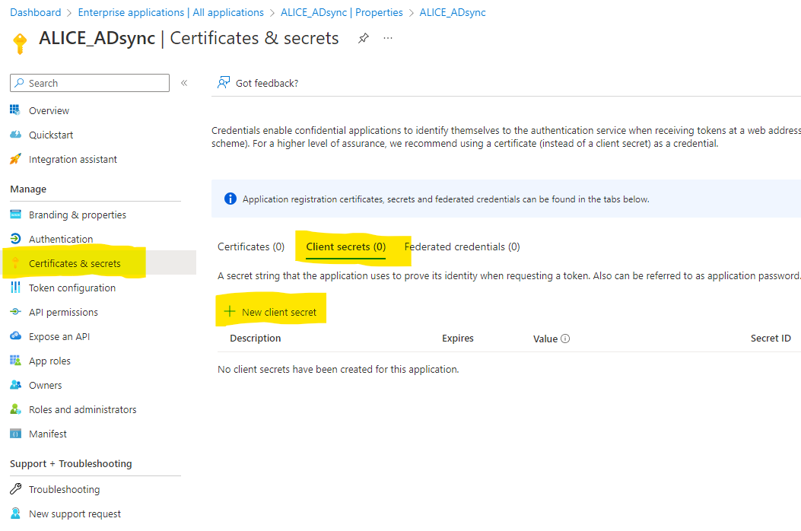Click the Expires column header

coord(458,339)
